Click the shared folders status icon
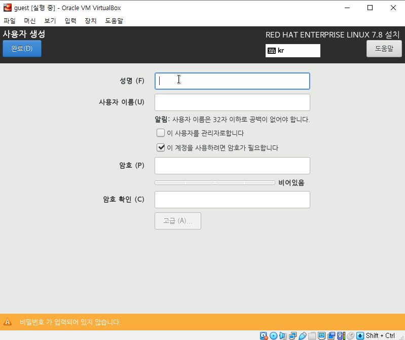The image size is (405, 340). 312,335
